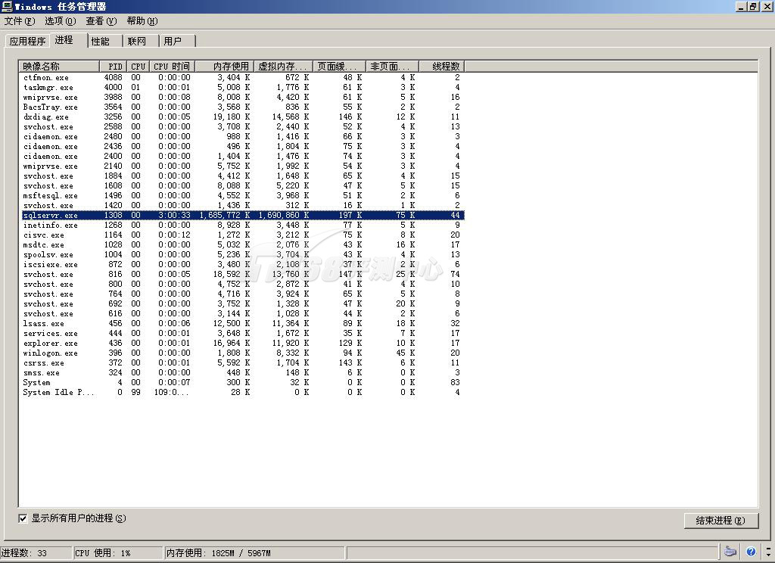Select the explorer.exe process row
Image resolution: width=775 pixels, height=563 pixels.
(x=242, y=343)
